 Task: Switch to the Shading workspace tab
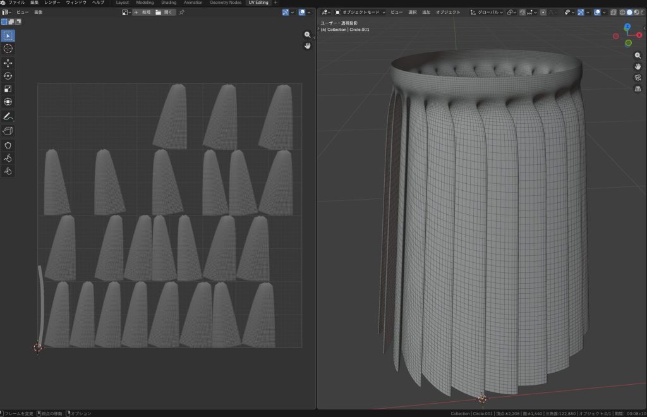click(x=169, y=3)
